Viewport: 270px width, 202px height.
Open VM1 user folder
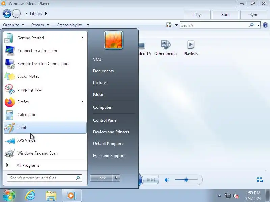pyautogui.click(x=97, y=59)
